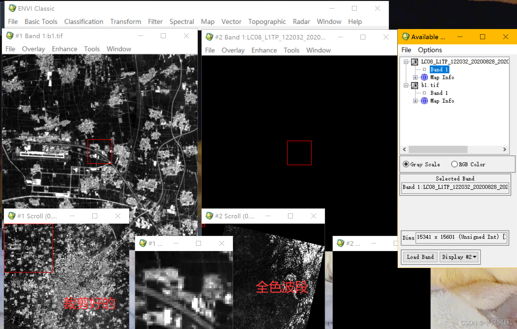
Task: Open the ENVI Classic File menu
Action: pyautogui.click(x=13, y=22)
